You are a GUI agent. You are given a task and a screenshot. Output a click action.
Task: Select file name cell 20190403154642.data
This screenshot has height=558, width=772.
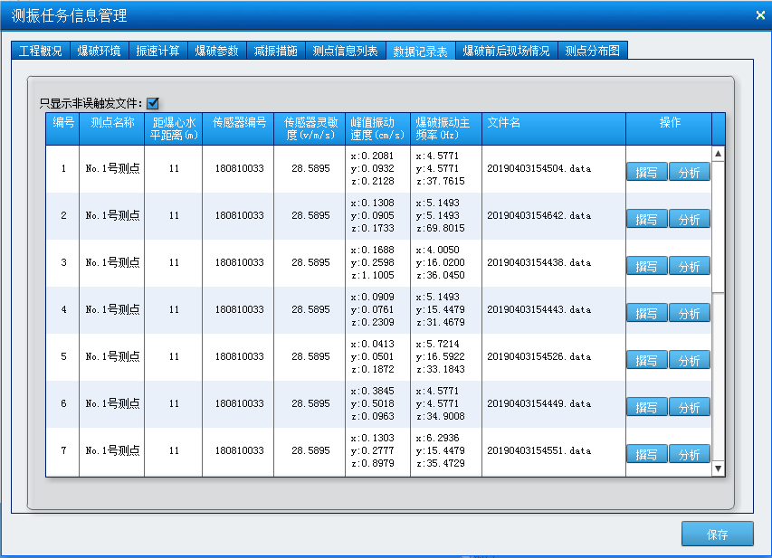point(538,216)
